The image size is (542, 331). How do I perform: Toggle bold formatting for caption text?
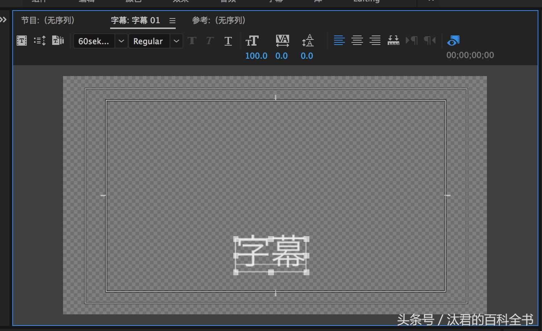[x=192, y=41]
